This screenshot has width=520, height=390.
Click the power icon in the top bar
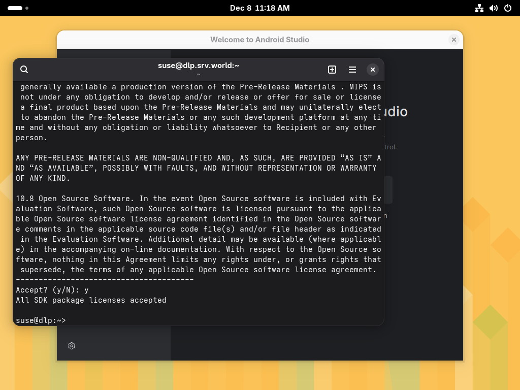coord(507,8)
